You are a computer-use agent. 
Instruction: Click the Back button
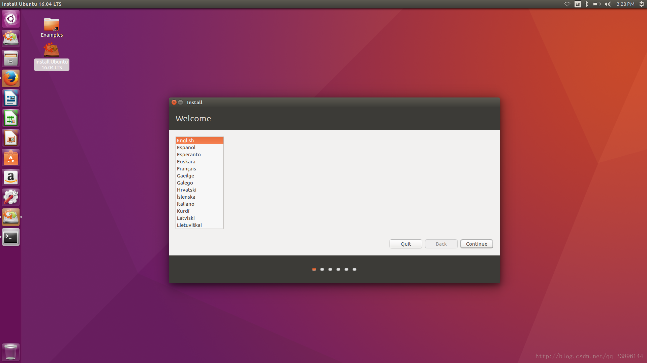tap(441, 244)
